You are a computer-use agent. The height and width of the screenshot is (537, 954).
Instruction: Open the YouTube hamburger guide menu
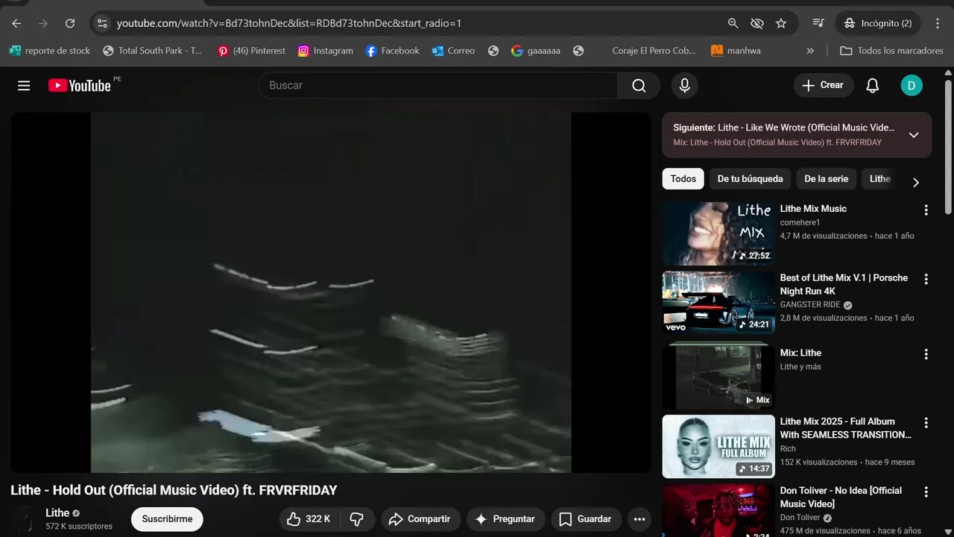click(24, 86)
